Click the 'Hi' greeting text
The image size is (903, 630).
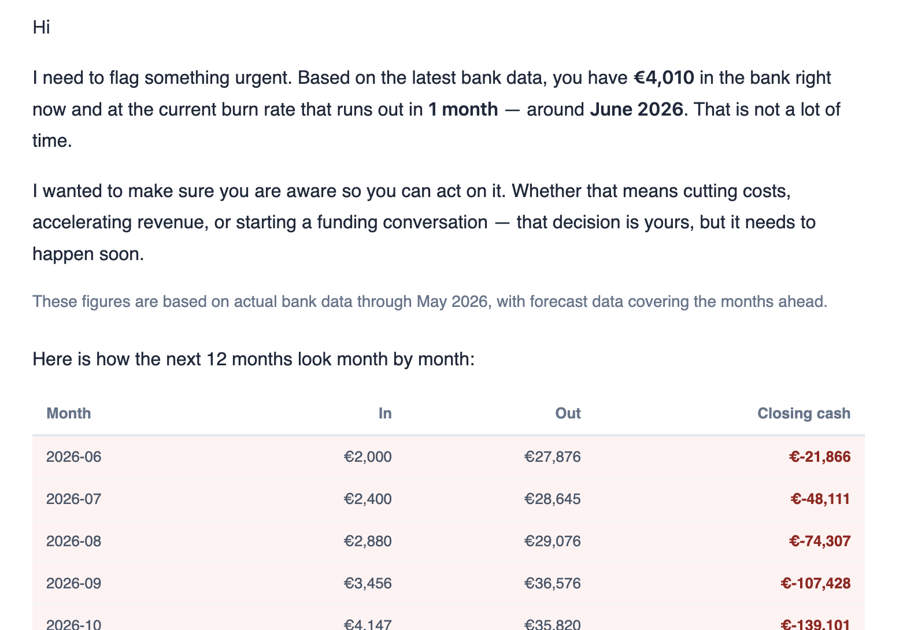41,27
